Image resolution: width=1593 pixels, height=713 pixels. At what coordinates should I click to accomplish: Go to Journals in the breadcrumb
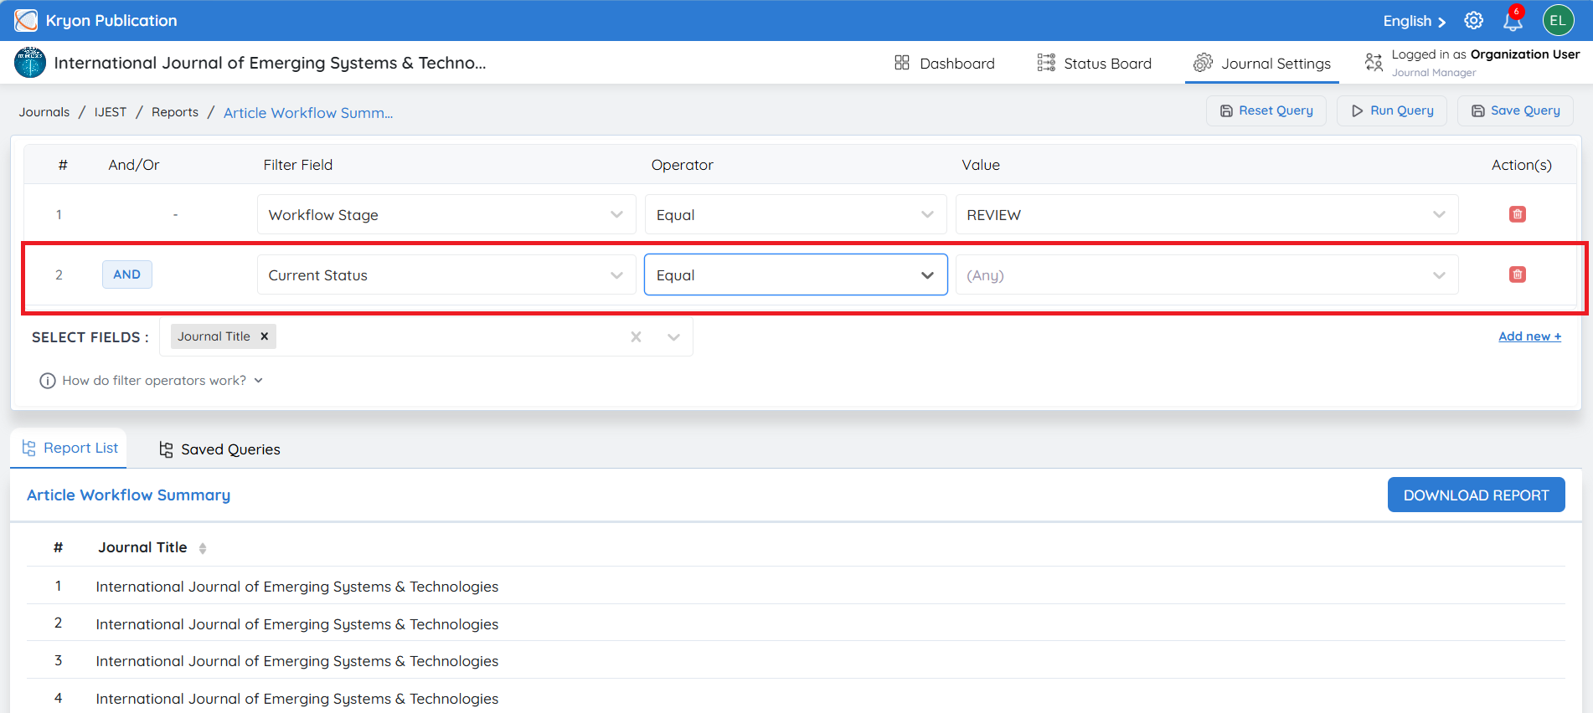point(44,112)
